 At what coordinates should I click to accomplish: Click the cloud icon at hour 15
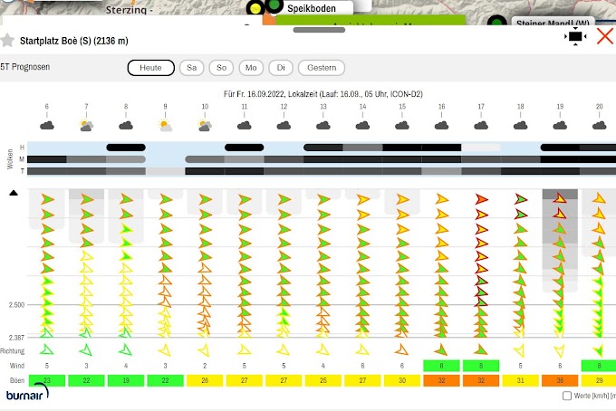click(402, 126)
